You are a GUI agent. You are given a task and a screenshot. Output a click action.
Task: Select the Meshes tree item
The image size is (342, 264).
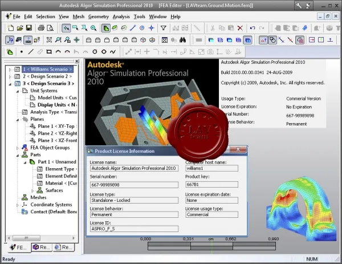(38, 197)
